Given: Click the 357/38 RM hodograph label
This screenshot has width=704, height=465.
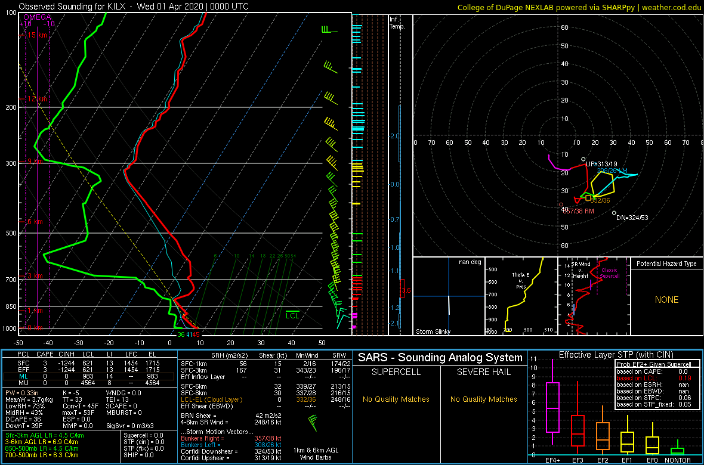Looking at the screenshot, I should point(579,210).
